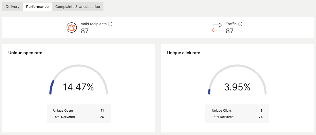Click the Unique Clicks label
This screenshot has width=316, height=135.
[222, 111]
